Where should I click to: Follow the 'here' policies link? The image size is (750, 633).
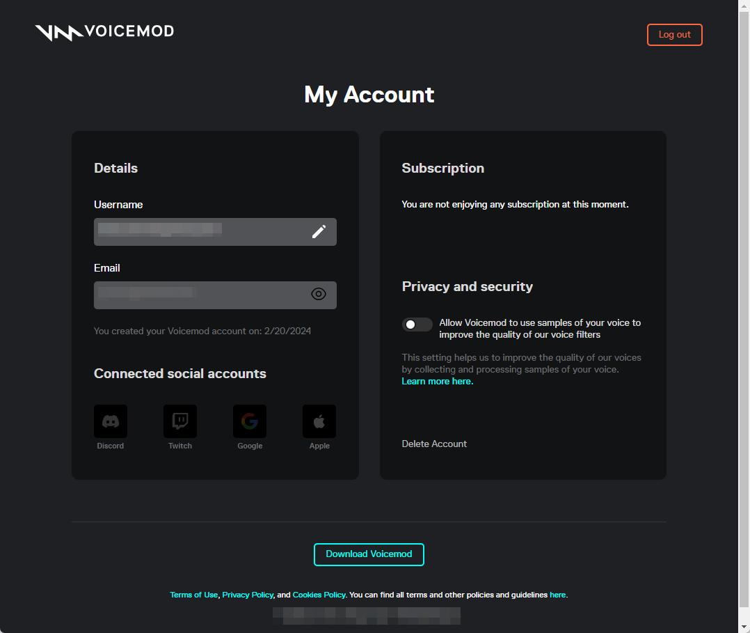tap(558, 595)
